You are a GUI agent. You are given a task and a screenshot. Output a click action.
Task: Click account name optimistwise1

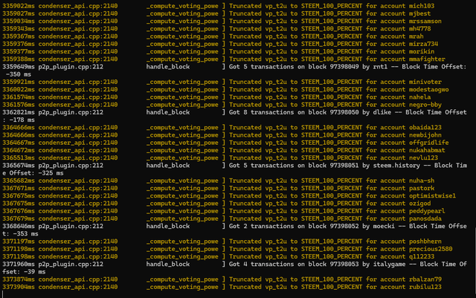[432, 195]
